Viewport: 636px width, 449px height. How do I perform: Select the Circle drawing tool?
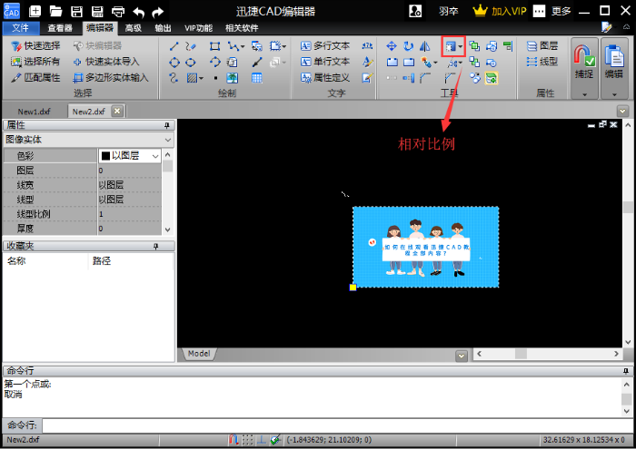pyautogui.click(x=174, y=63)
